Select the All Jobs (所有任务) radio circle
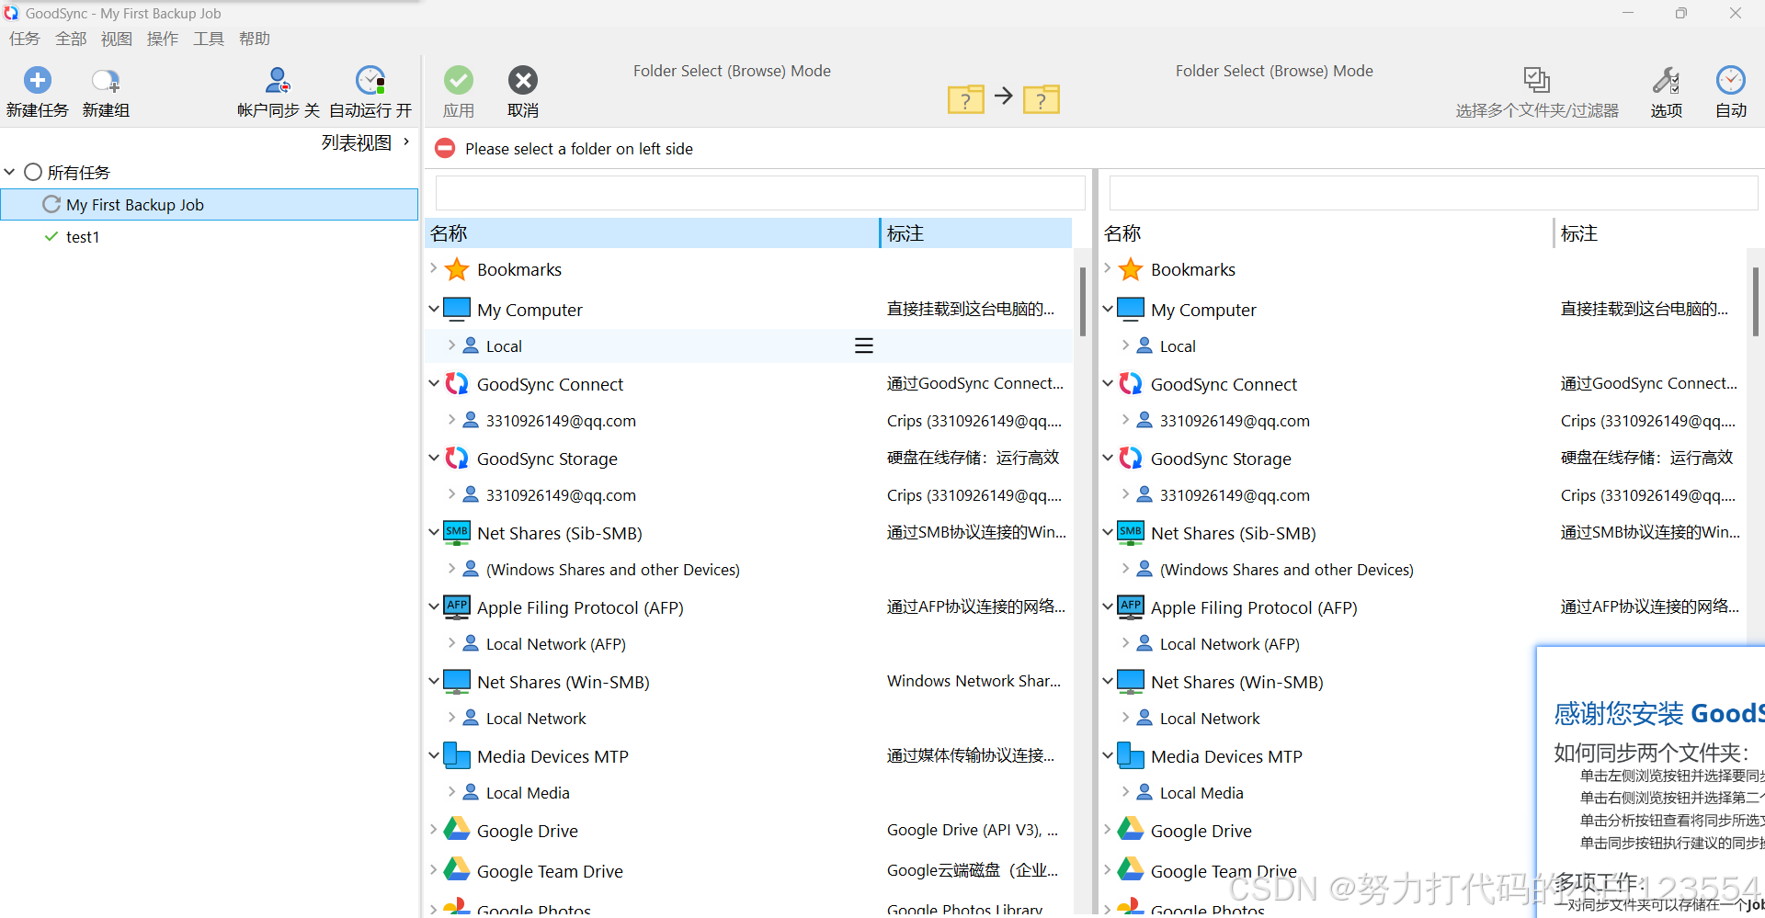Screen dimensions: 1765x918 tap(33, 172)
